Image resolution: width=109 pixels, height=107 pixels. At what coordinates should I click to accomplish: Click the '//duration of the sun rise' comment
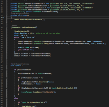click(x=48, y=33)
